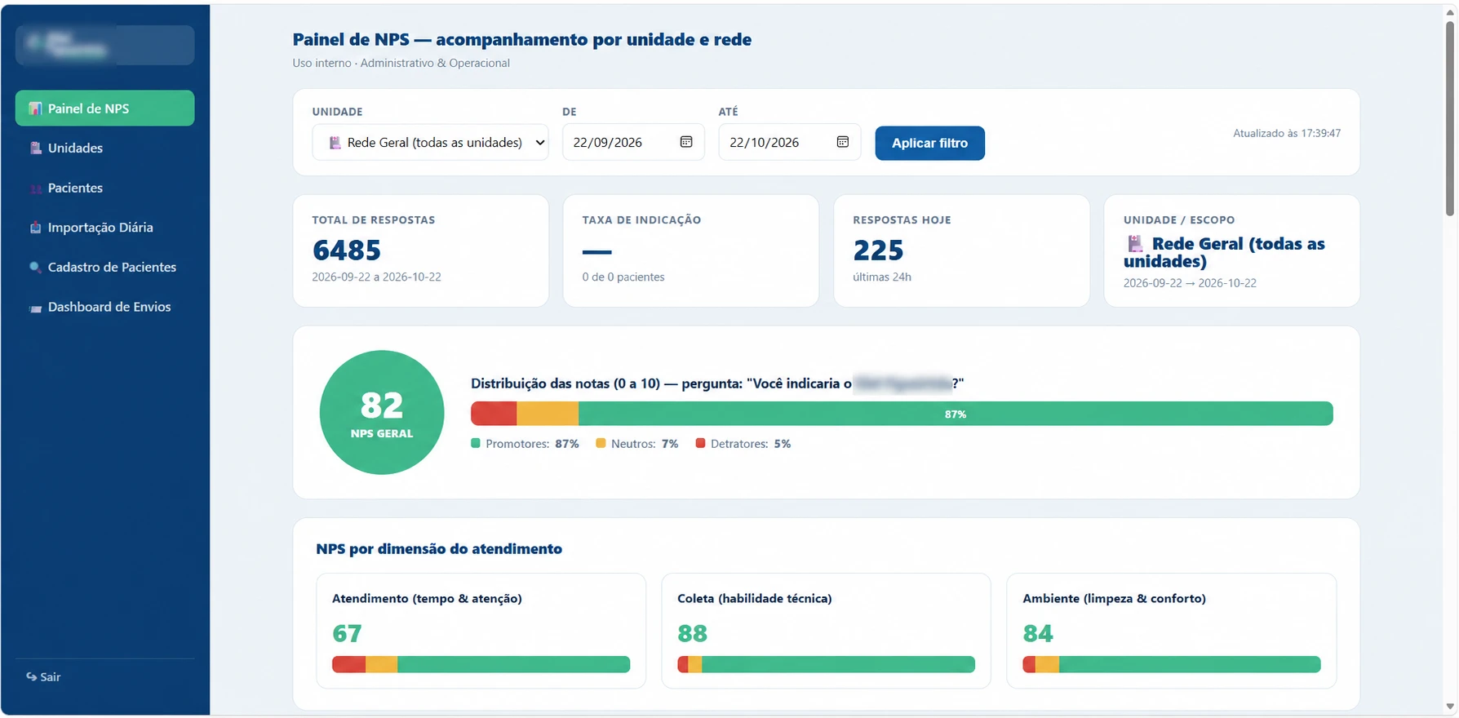This screenshot has width=1459, height=718.
Task: Click 'Uso interno · Administrativo & Operacional' subtitle
Action: (401, 63)
